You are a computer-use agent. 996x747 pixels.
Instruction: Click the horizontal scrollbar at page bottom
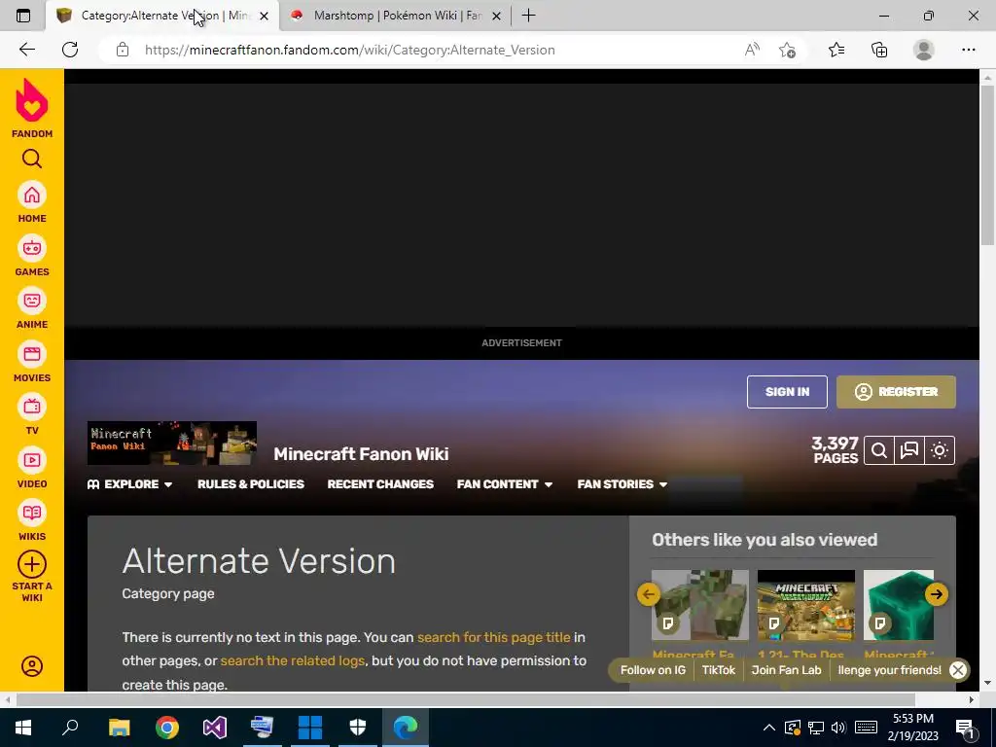[465, 699]
